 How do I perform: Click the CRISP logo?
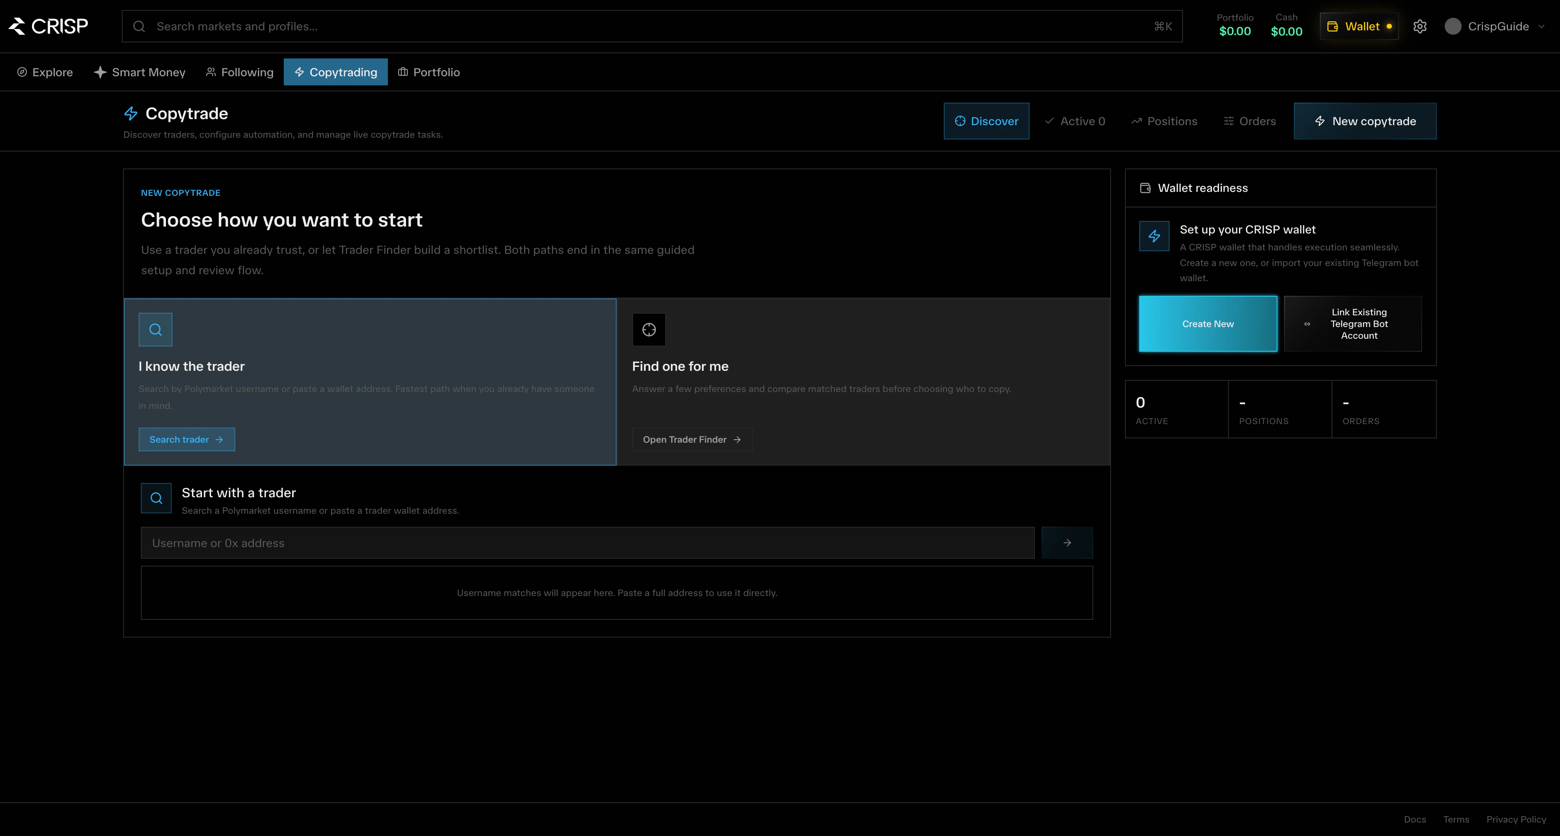pyautogui.click(x=48, y=26)
